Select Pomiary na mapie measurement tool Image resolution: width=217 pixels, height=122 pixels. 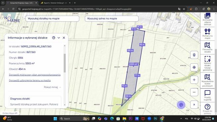(207, 34)
